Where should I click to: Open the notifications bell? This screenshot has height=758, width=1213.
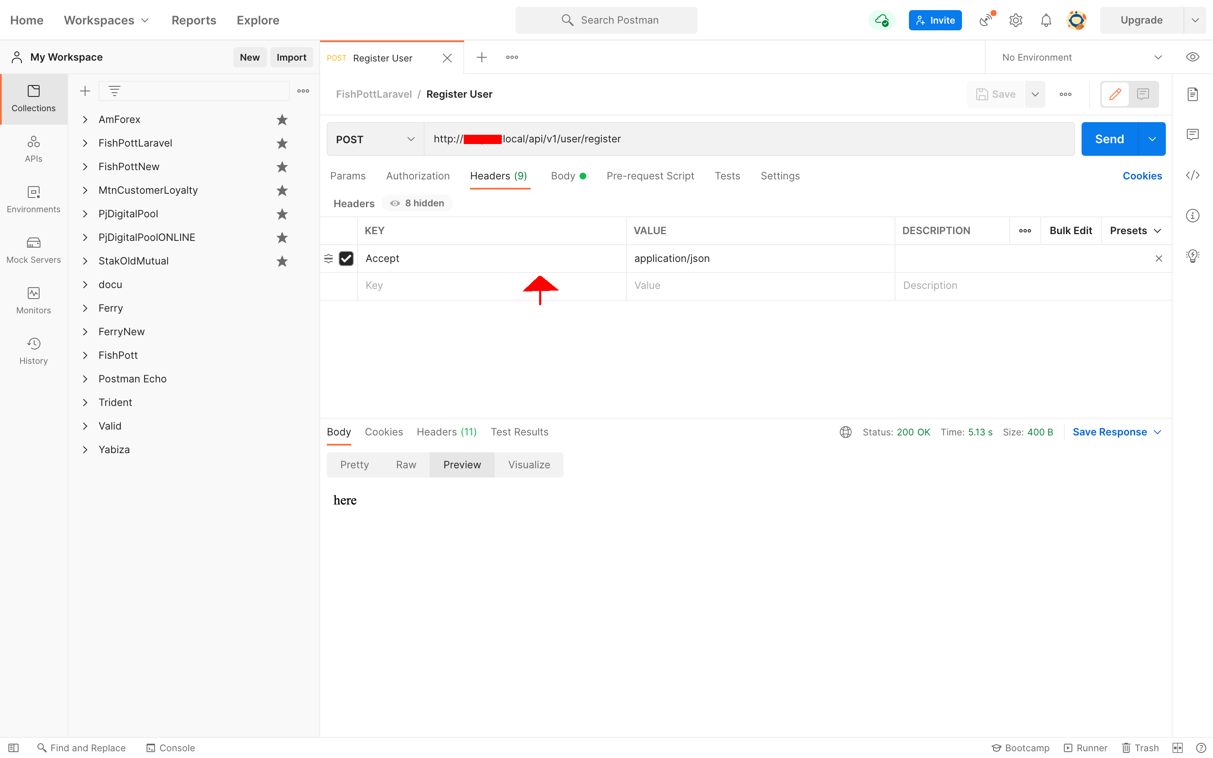point(1046,20)
